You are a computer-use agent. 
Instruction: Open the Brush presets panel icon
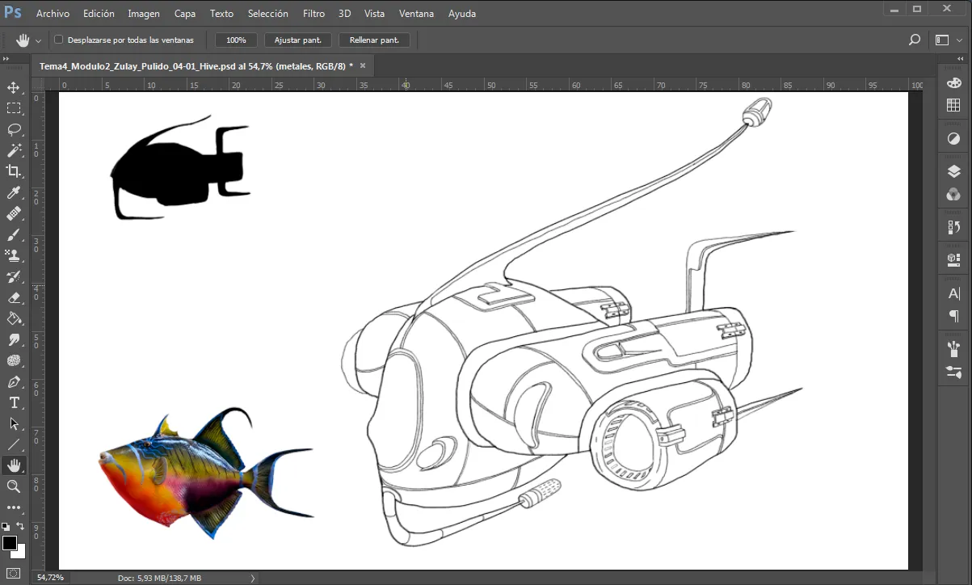[953, 348]
